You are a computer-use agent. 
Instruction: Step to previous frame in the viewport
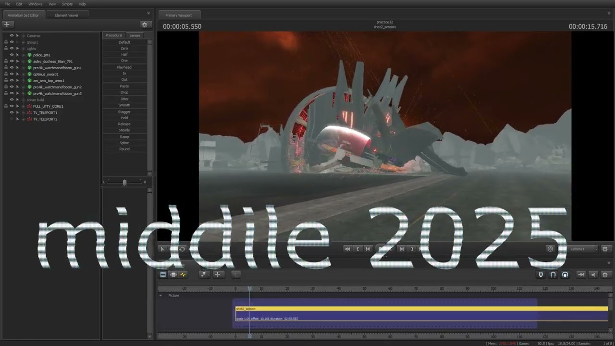point(368,249)
